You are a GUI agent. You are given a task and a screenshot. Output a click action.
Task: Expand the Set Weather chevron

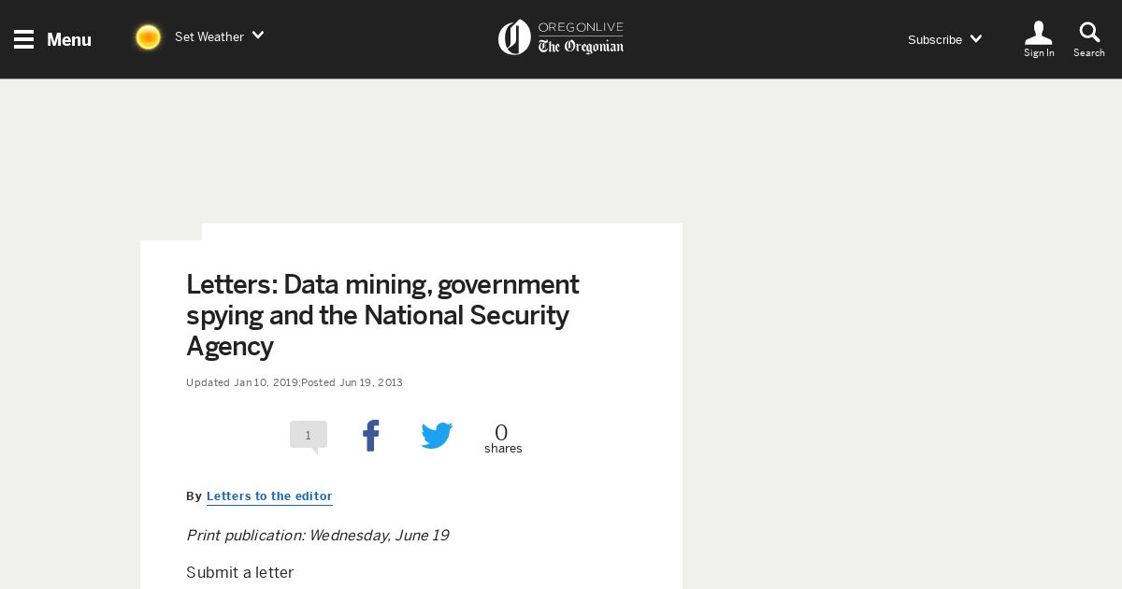258,36
